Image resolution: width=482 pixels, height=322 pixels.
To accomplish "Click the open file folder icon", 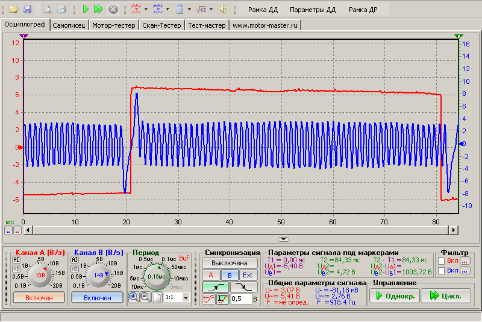I will tap(14, 10).
